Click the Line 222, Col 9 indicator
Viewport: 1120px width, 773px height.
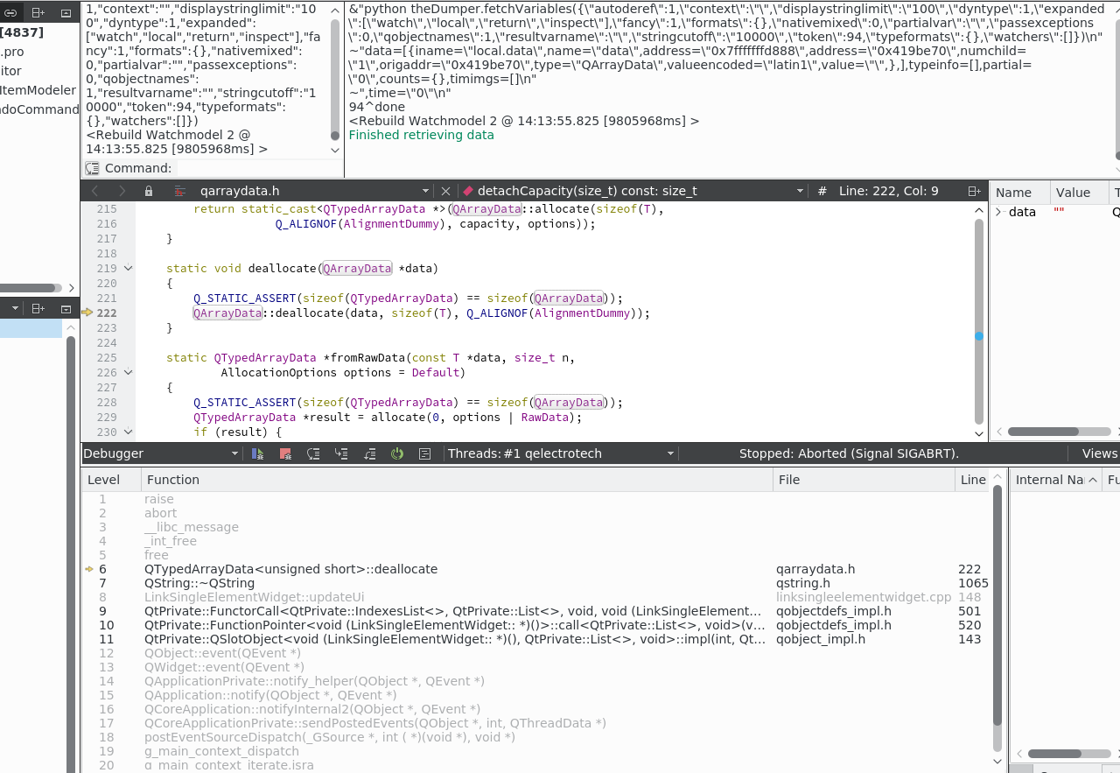tap(888, 191)
